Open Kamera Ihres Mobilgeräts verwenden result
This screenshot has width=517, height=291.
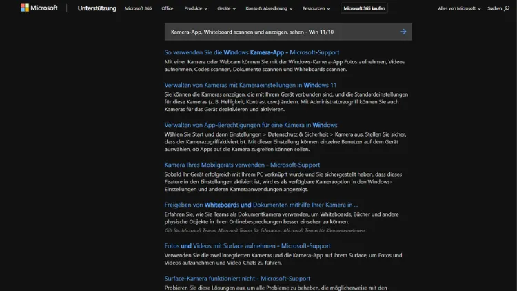(242, 165)
